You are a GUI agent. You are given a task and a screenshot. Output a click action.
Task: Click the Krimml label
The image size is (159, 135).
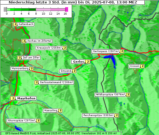[x=135, y=66]
